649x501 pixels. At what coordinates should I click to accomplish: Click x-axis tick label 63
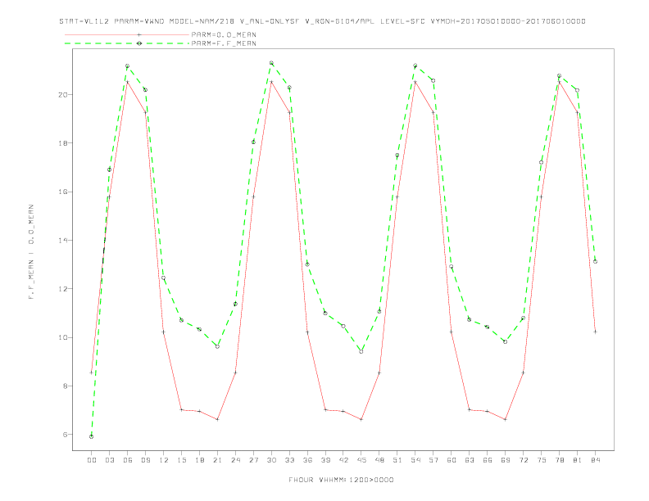(x=470, y=460)
